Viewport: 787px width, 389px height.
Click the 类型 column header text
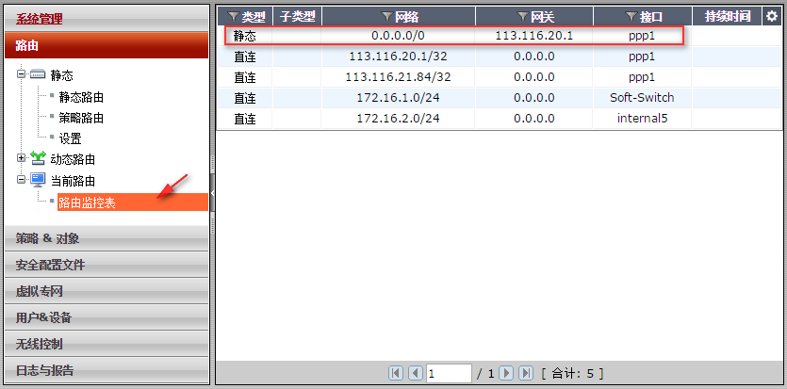[254, 17]
